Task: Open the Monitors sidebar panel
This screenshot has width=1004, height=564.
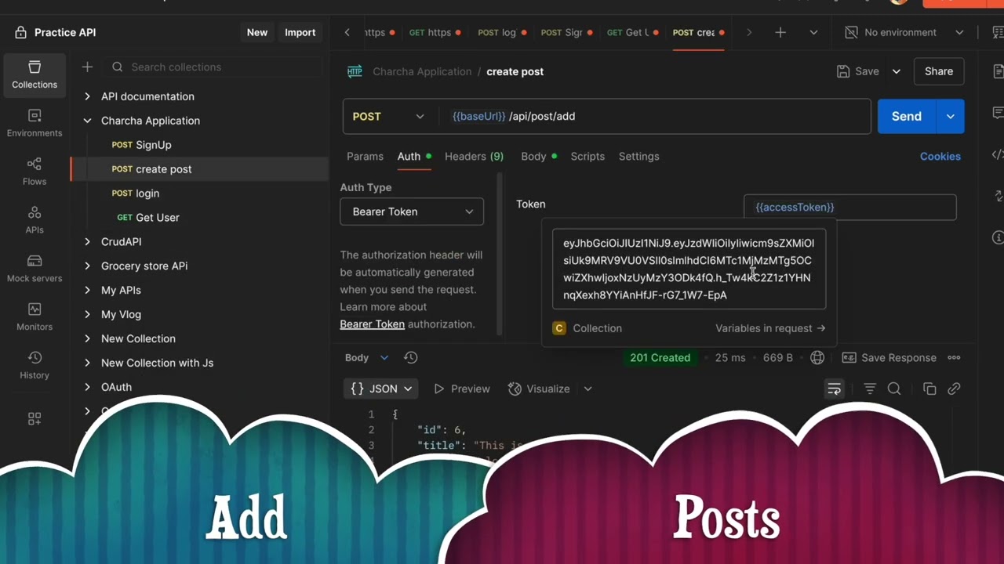Action: 35,317
